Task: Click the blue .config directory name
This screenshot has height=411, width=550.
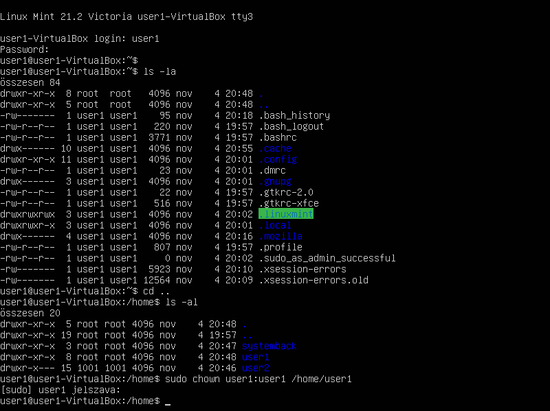Action: (x=278, y=159)
